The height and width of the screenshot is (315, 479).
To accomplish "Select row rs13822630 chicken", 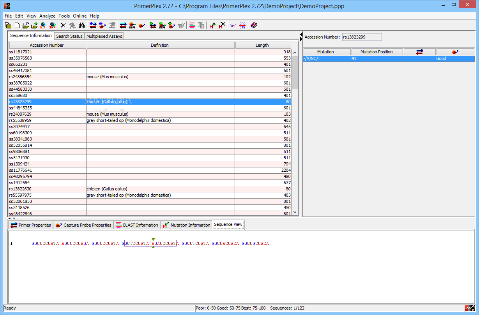I will (150, 189).
